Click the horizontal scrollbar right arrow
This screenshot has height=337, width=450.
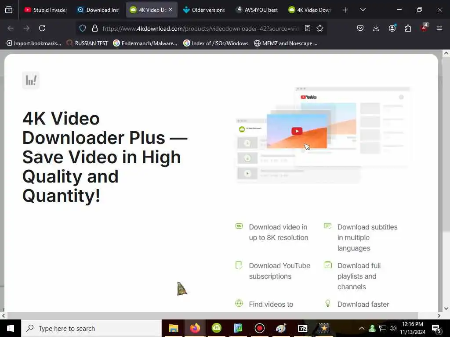pyautogui.click(x=439, y=315)
